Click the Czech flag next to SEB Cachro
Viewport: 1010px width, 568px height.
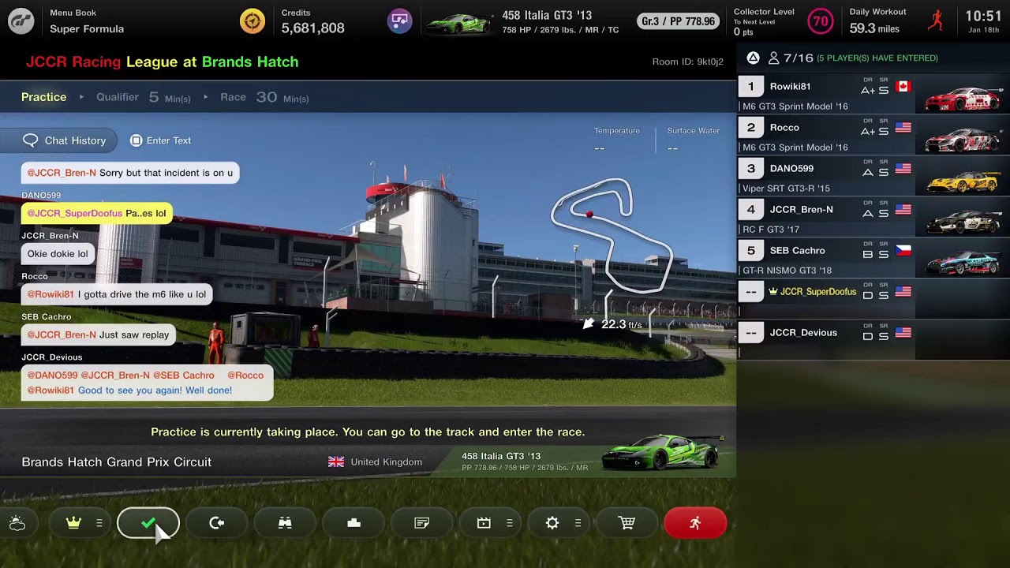coord(903,251)
